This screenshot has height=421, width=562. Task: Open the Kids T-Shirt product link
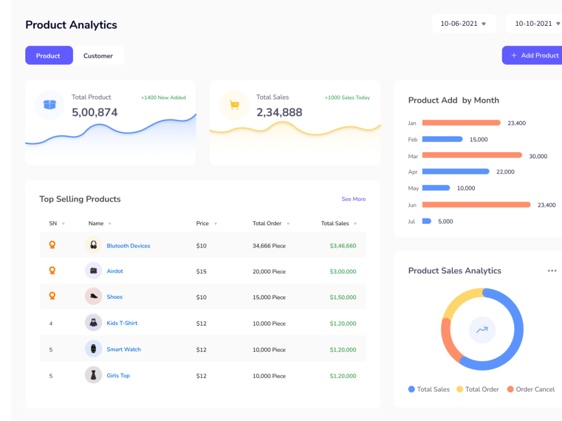122,323
